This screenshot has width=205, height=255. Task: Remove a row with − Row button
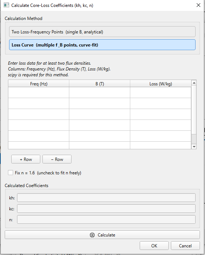pos(57,159)
